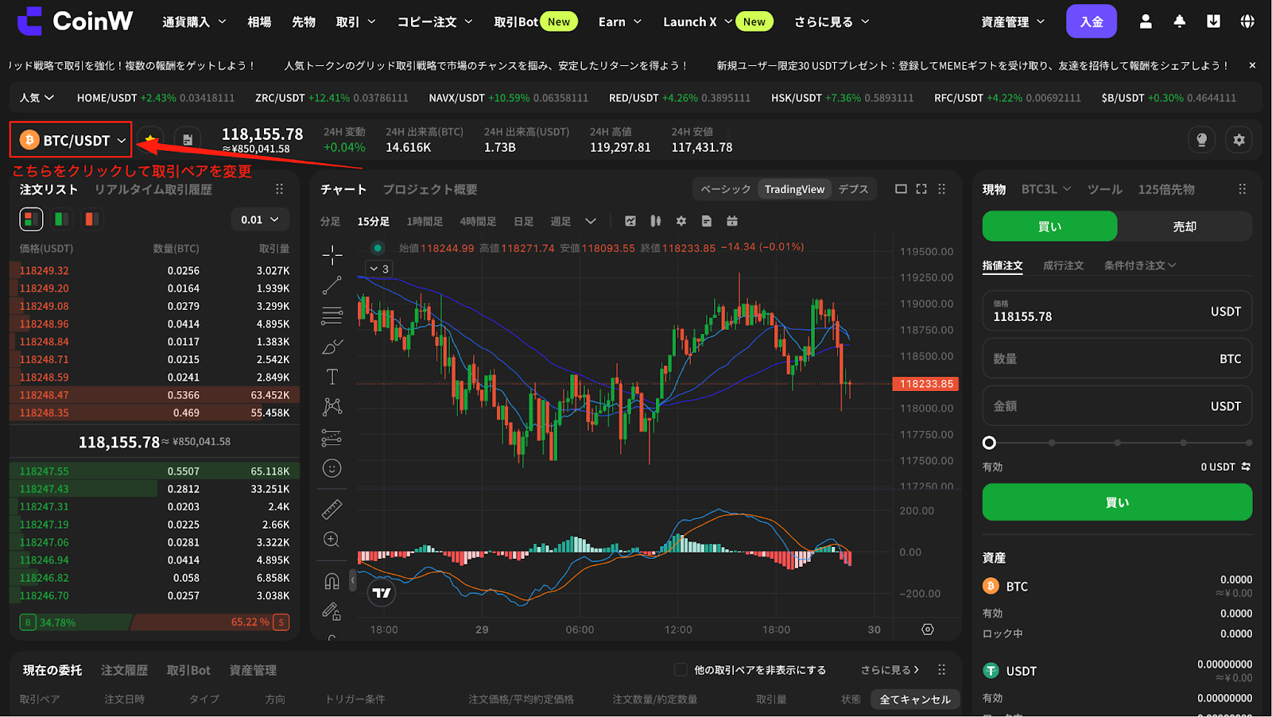Switch chart to Basic view
The image size is (1272, 717).
coord(725,189)
